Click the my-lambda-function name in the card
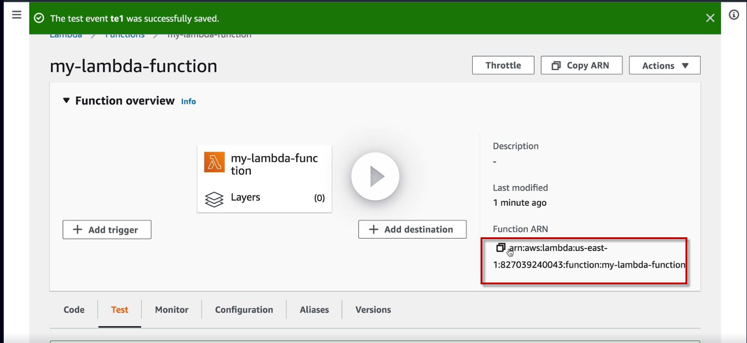747x343 pixels. pyautogui.click(x=274, y=164)
